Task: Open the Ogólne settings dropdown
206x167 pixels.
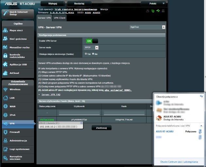Action: point(147,27)
